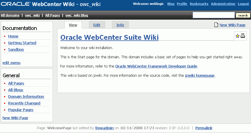Create a page via top-right New Wiki Page

point(233,25)
